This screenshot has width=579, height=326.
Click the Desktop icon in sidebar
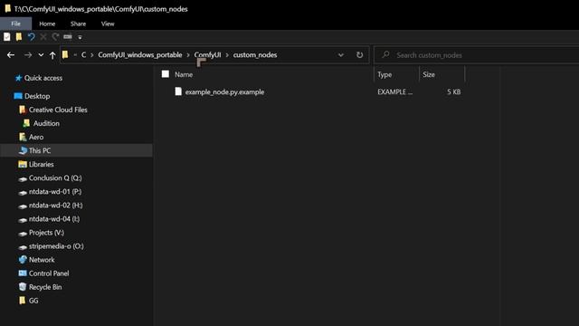(18, 96)
